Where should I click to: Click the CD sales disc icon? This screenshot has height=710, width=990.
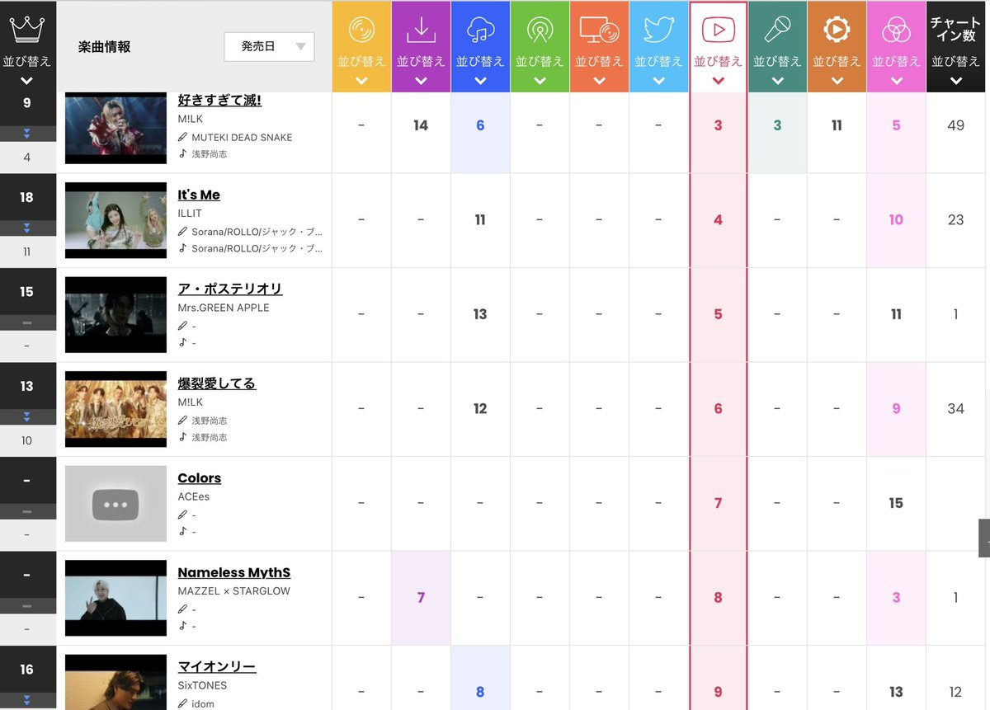[x=361, y=30]
